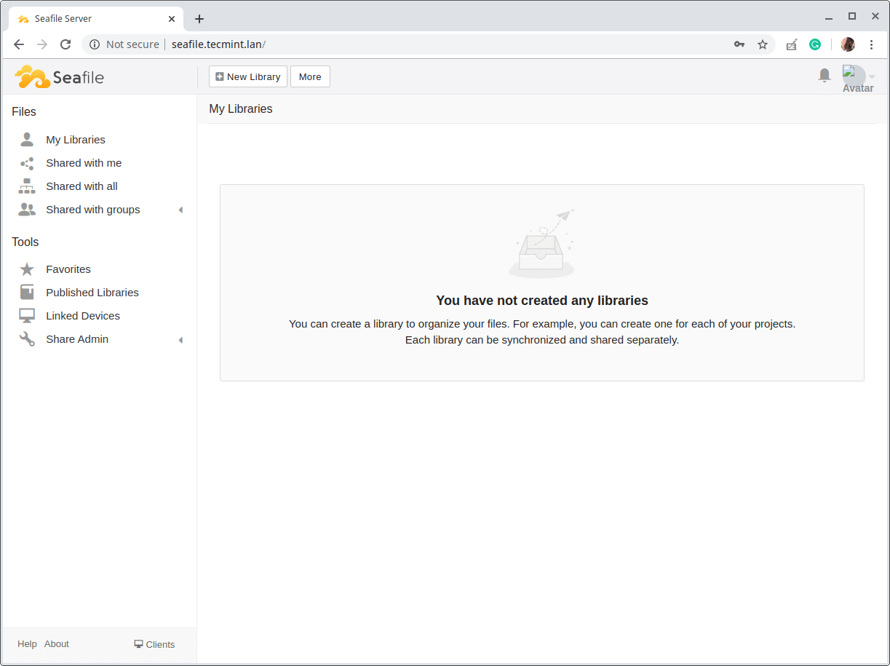The image size is (890, 666).
Task: Click the Linked Devices monitor icon
Action: (27, 316)
